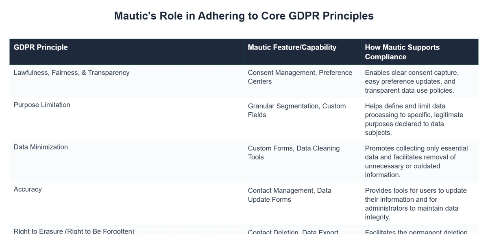Select the Purpose Limitation principle cell
This screenshot has height=244, width=488.
pos(42,105)
